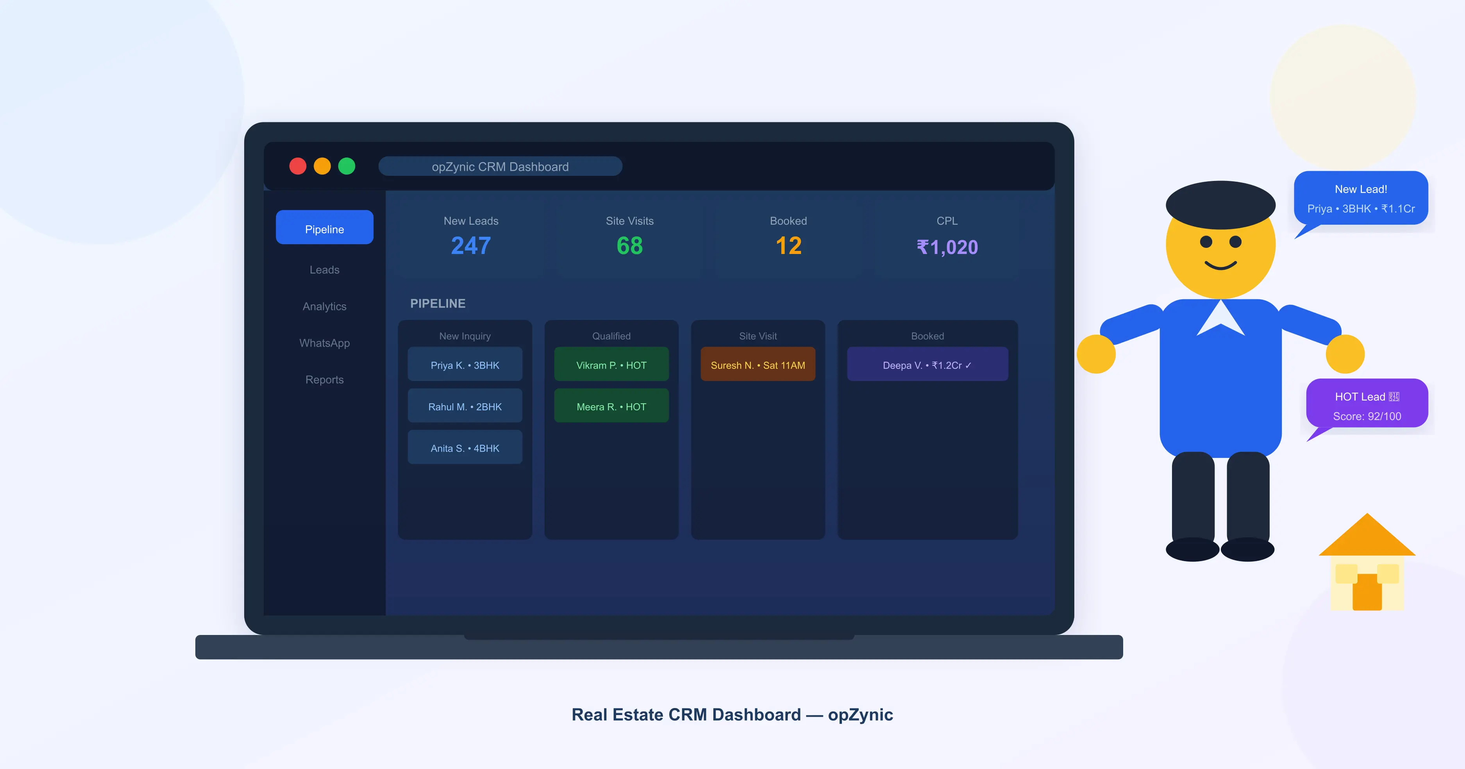Viewport: 1465px width, 769px height.
Task: Click the CPL stat card
Action: 947,236
